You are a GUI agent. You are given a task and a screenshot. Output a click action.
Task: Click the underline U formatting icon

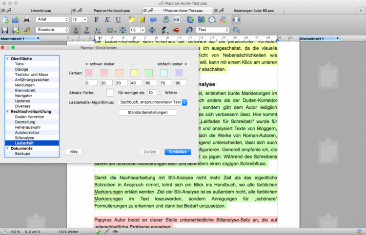click(118, 20)
